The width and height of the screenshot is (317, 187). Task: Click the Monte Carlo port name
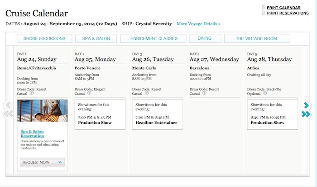(x=144, y=68)
